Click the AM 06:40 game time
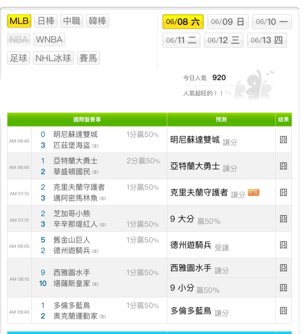 [19, 141]
